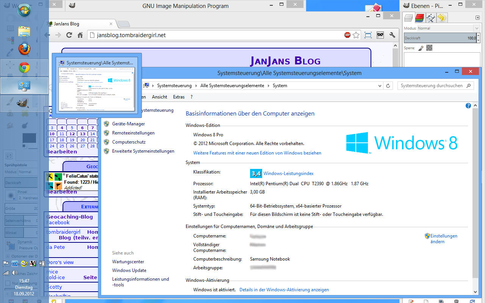Launch Firefox from the taskbar
This screenshot has height=303, width=485.
[x=24, y=49]
